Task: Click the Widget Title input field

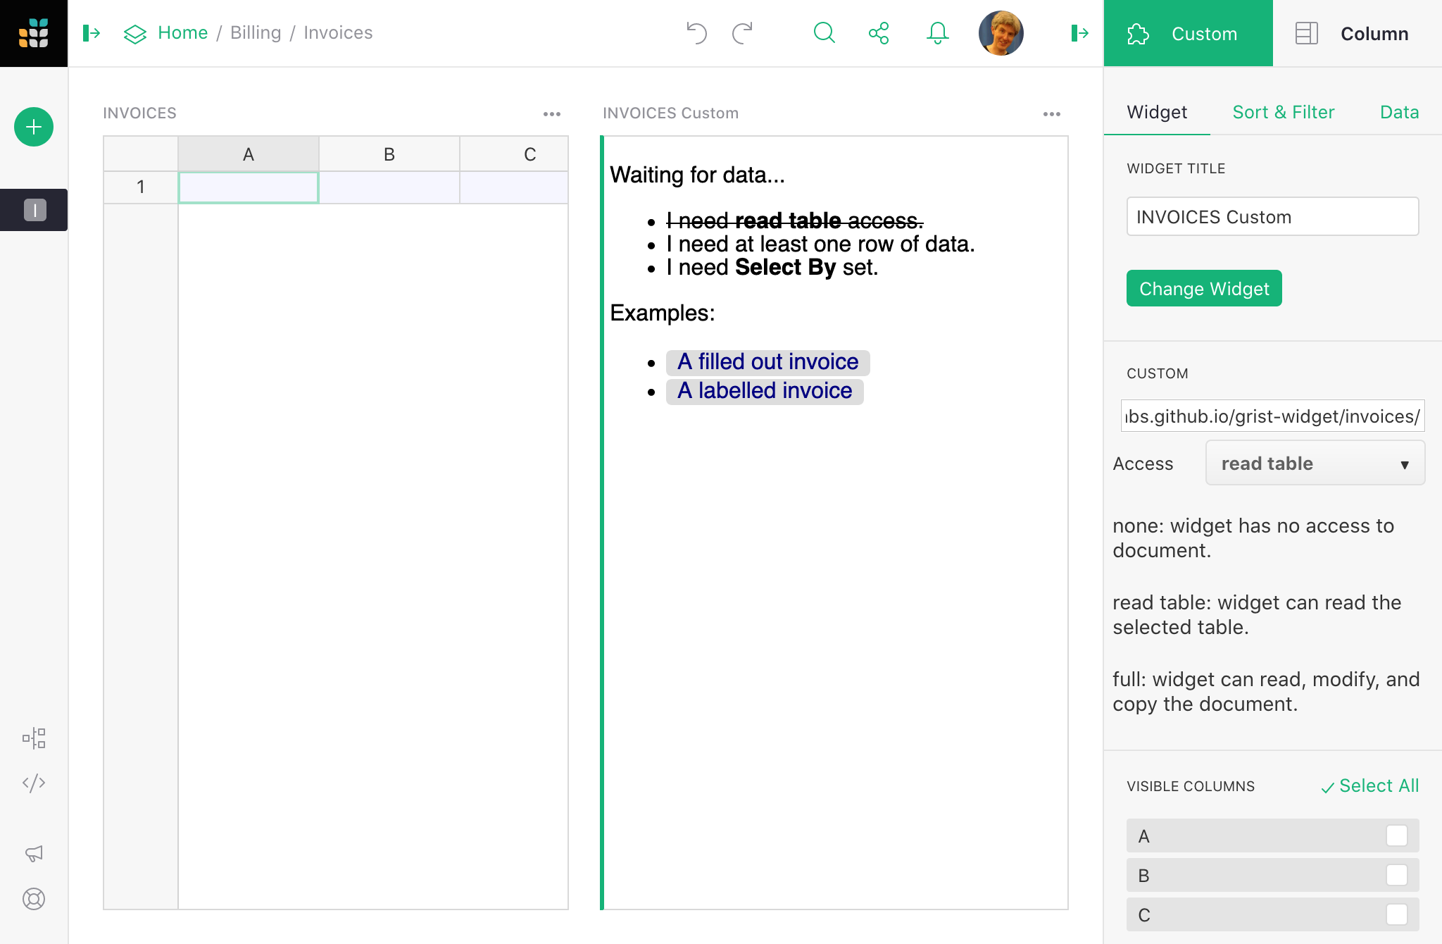Action: click(1272, 216)
